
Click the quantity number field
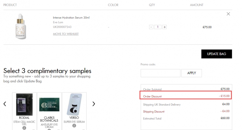coord(158,27)
